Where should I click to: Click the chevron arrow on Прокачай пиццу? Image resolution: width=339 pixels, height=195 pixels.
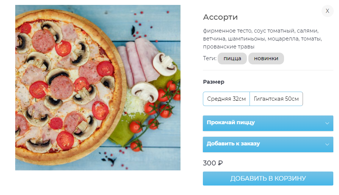click(327, 123)
